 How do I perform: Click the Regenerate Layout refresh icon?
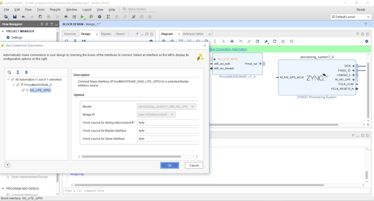coord(274,41)
